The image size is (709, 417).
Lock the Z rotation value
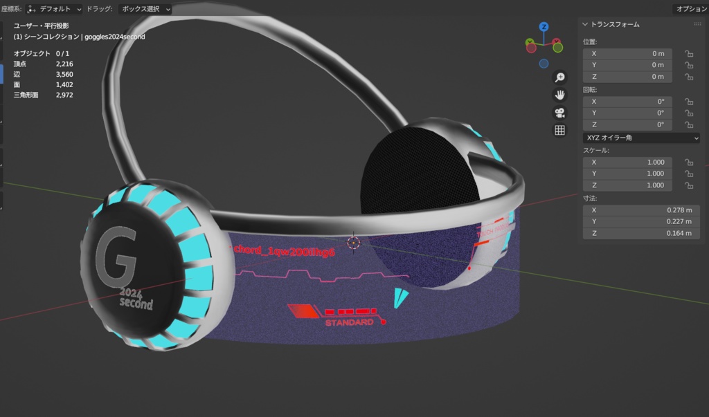click(x=688, y=124)
